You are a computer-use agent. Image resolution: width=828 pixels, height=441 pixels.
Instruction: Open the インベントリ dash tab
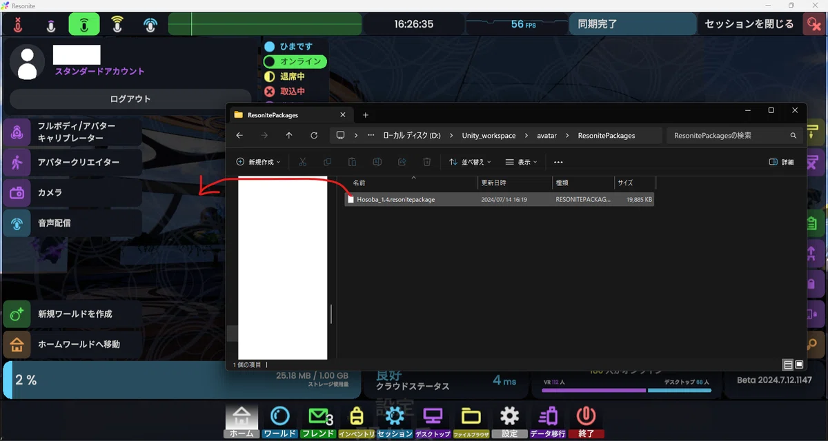click(x=356, y=421)
